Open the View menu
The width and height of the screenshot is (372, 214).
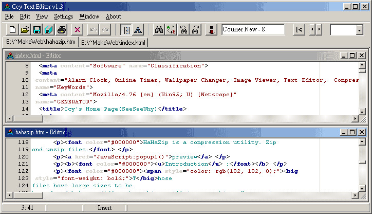click(x=42, y=16)
